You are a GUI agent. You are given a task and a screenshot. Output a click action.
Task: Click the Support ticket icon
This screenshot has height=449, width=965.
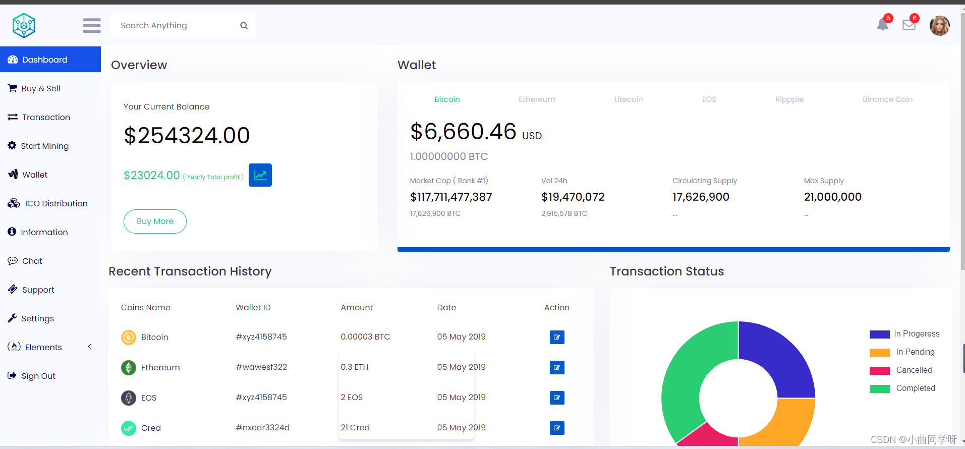click(x=13, y=289)
